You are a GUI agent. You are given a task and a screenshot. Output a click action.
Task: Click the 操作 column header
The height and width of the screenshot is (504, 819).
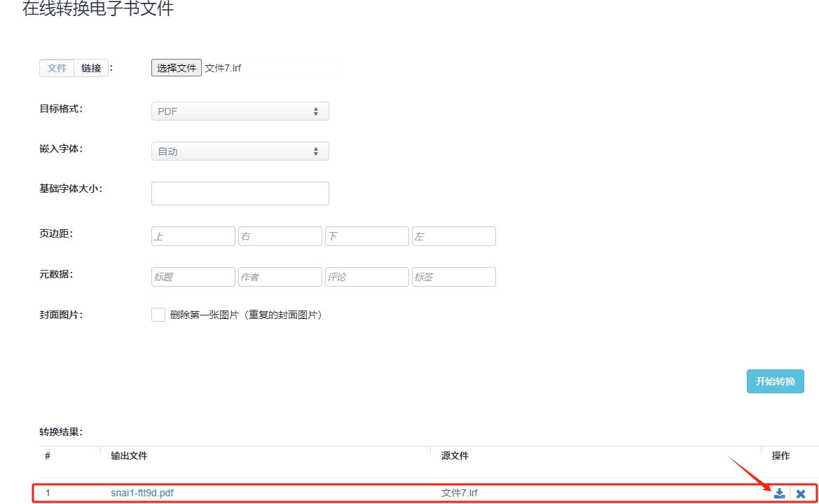tap(781, 456)
